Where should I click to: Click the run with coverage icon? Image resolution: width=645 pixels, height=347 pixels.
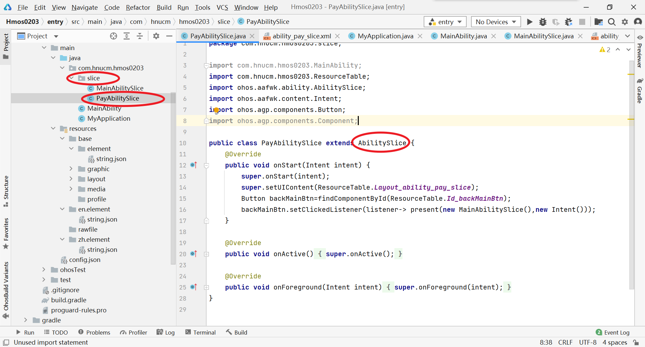556,22
